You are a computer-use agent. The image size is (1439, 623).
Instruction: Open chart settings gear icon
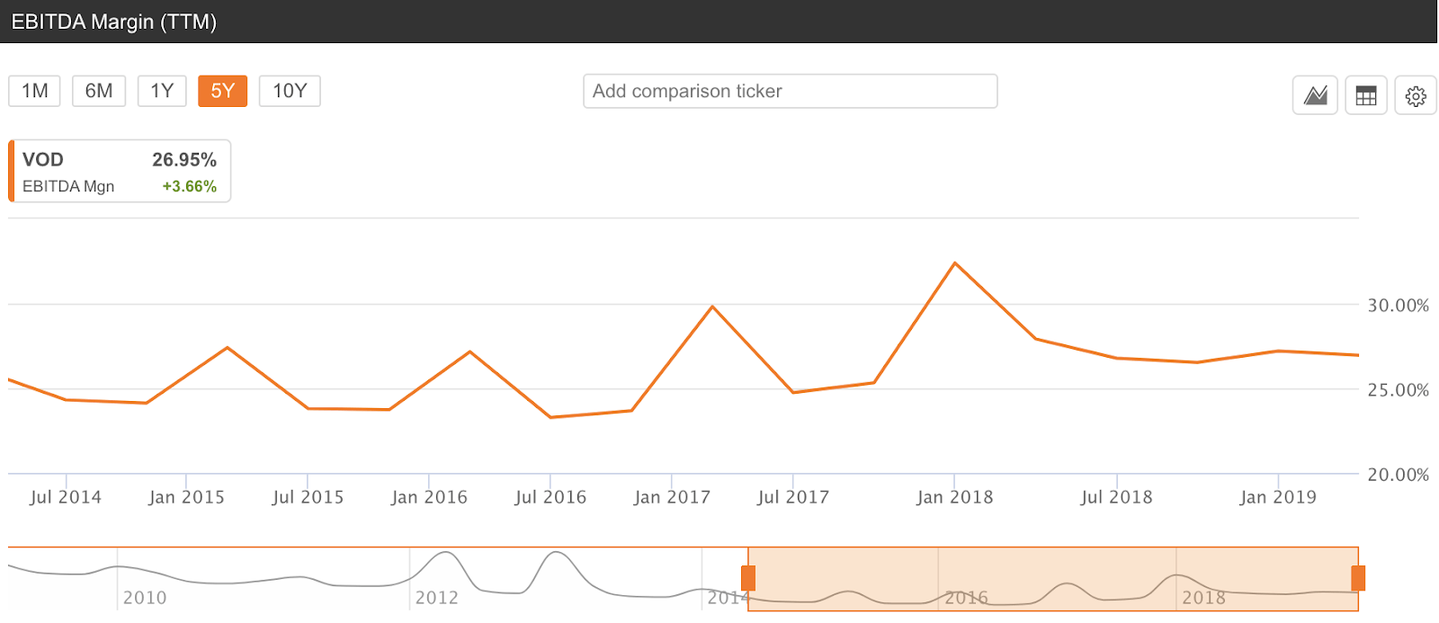click(1416, 95)
